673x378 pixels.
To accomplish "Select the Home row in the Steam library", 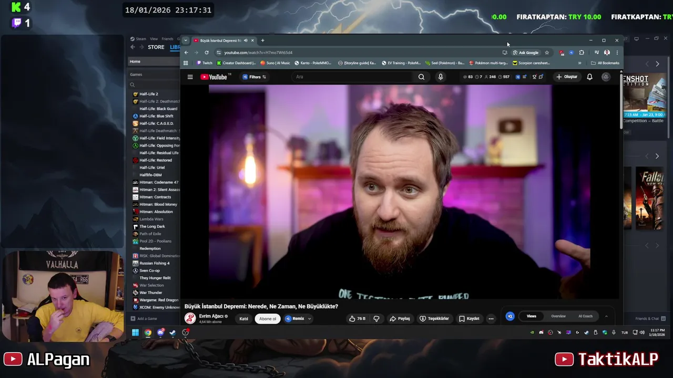I will (154, 61).
